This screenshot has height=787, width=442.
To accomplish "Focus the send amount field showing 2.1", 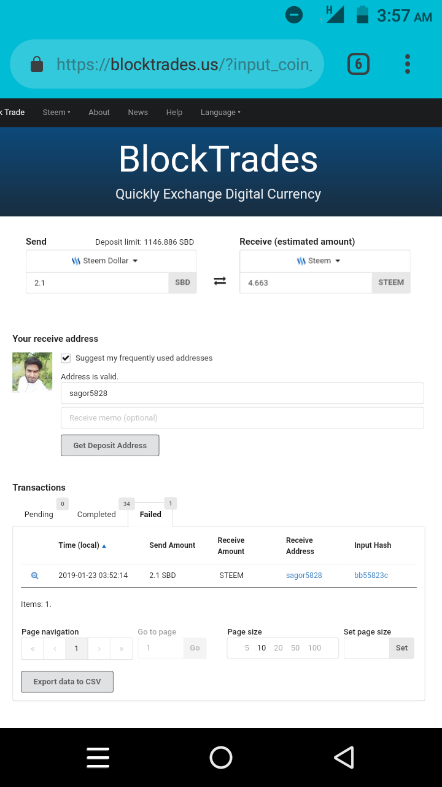I will coord(97,283).
